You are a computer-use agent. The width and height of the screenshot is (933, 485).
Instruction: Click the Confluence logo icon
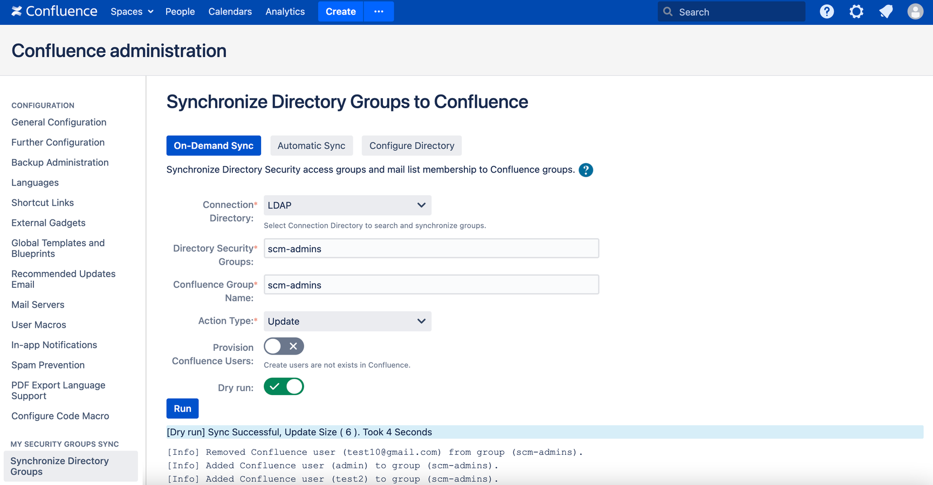[x=17, y=11]
